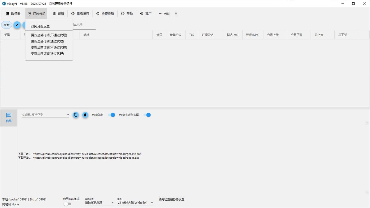Choose 更新全部订阅(通过代理)
The width and height of the screenshot is (370, 208).
pos(49,41)
